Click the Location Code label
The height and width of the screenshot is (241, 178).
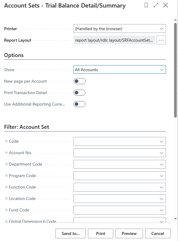[x=22, y=198]
